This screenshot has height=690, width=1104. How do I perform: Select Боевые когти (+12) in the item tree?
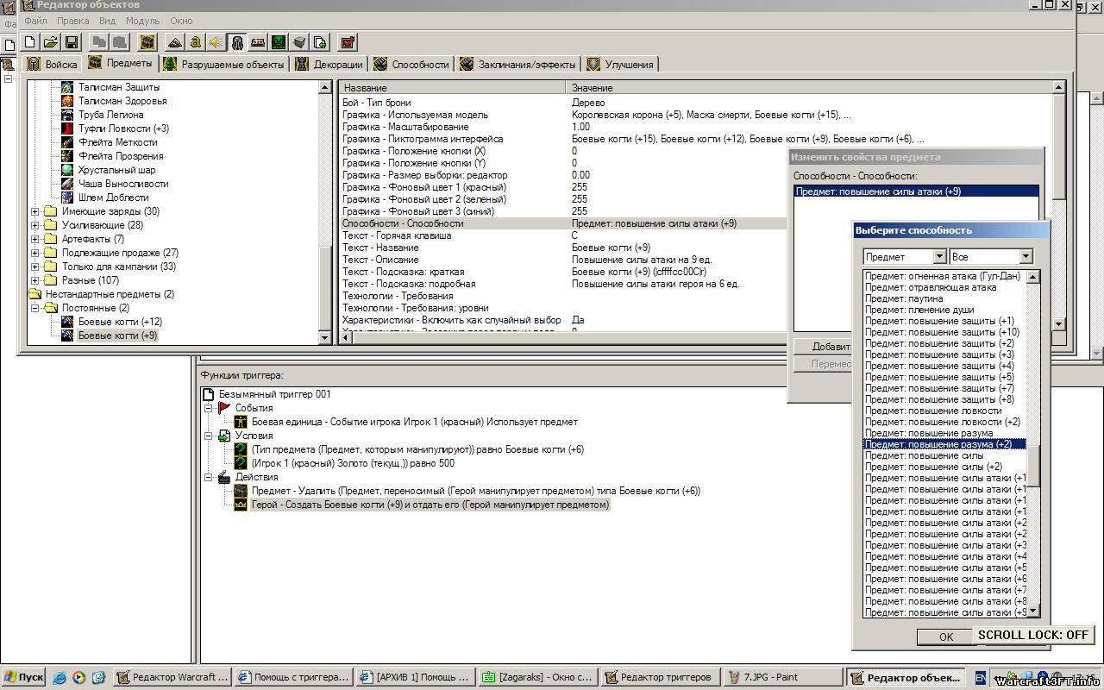119,322
